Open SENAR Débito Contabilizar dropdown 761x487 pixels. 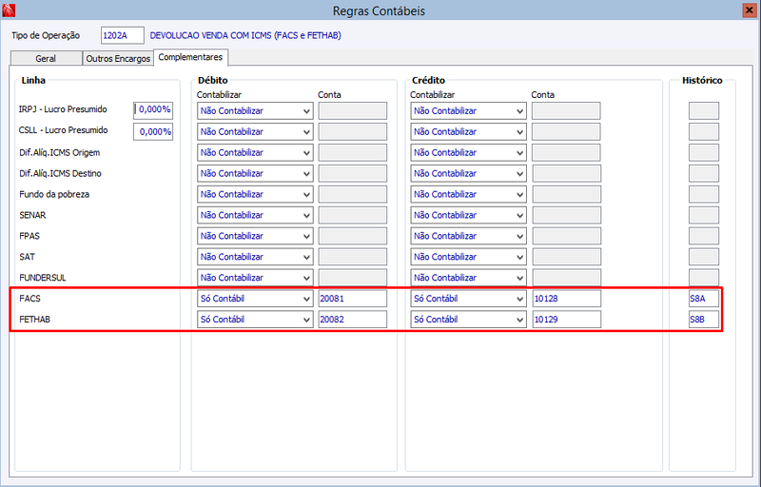click(x=255, y=215)
